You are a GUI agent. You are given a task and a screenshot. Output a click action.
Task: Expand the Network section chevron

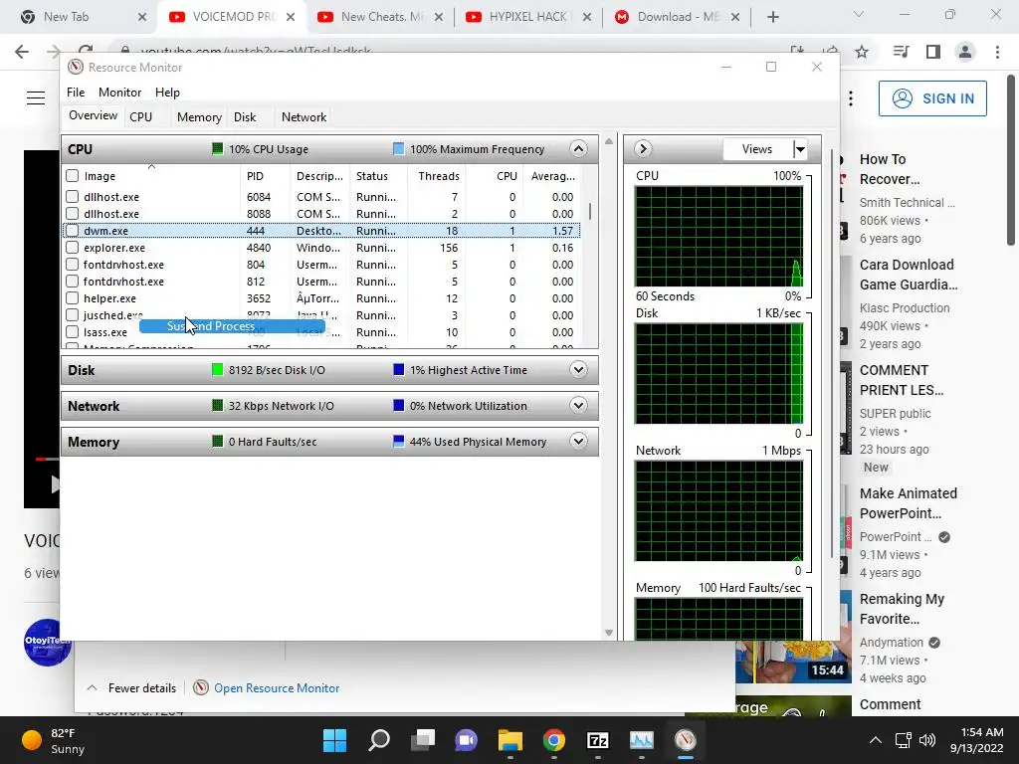(578, 406)
